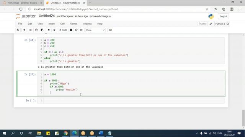The width and height of the screenshot is (245, 137).
Task: Restart kernel and run all fast-forward icon
Action: coord(82,30)
